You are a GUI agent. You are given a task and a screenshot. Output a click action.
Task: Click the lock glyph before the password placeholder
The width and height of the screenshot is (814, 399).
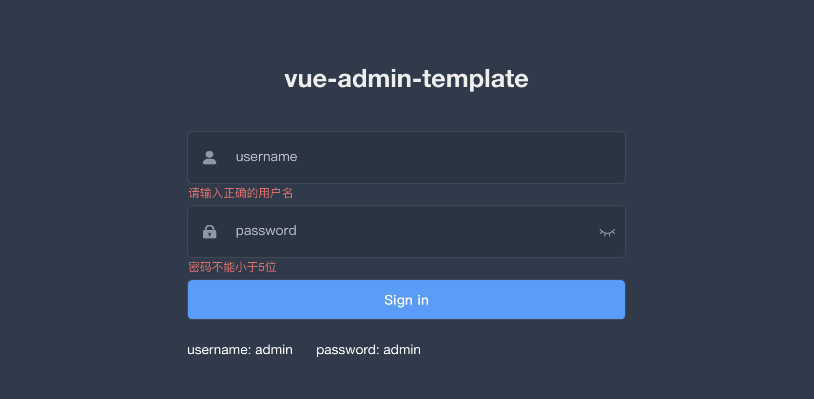(209, 231)
